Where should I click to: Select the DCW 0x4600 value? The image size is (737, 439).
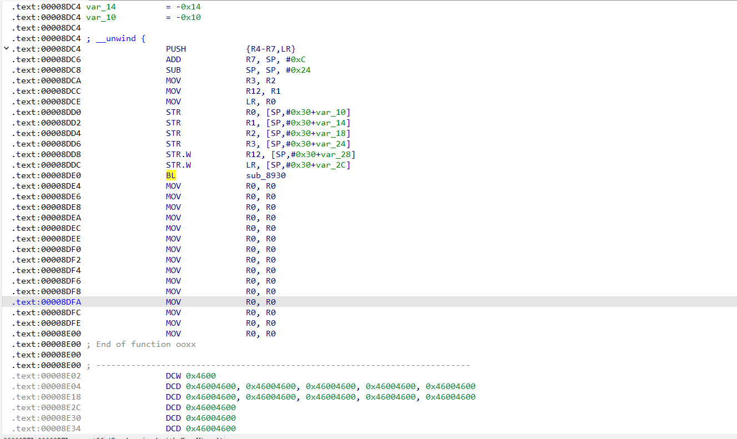[x=201, y=376]
